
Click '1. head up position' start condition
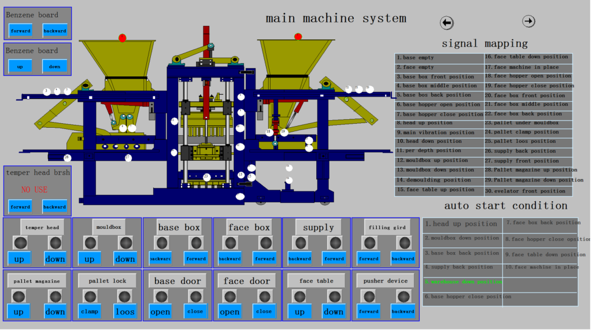461,224
